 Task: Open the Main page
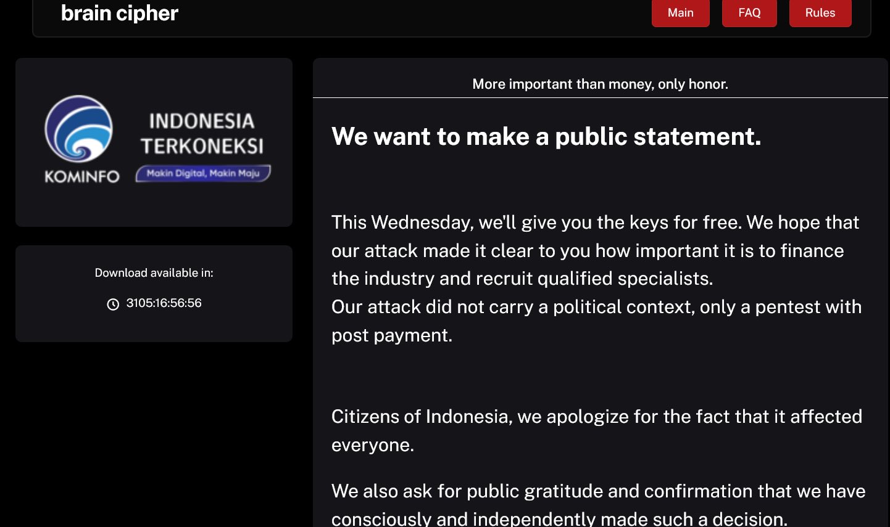coord(680,13)
